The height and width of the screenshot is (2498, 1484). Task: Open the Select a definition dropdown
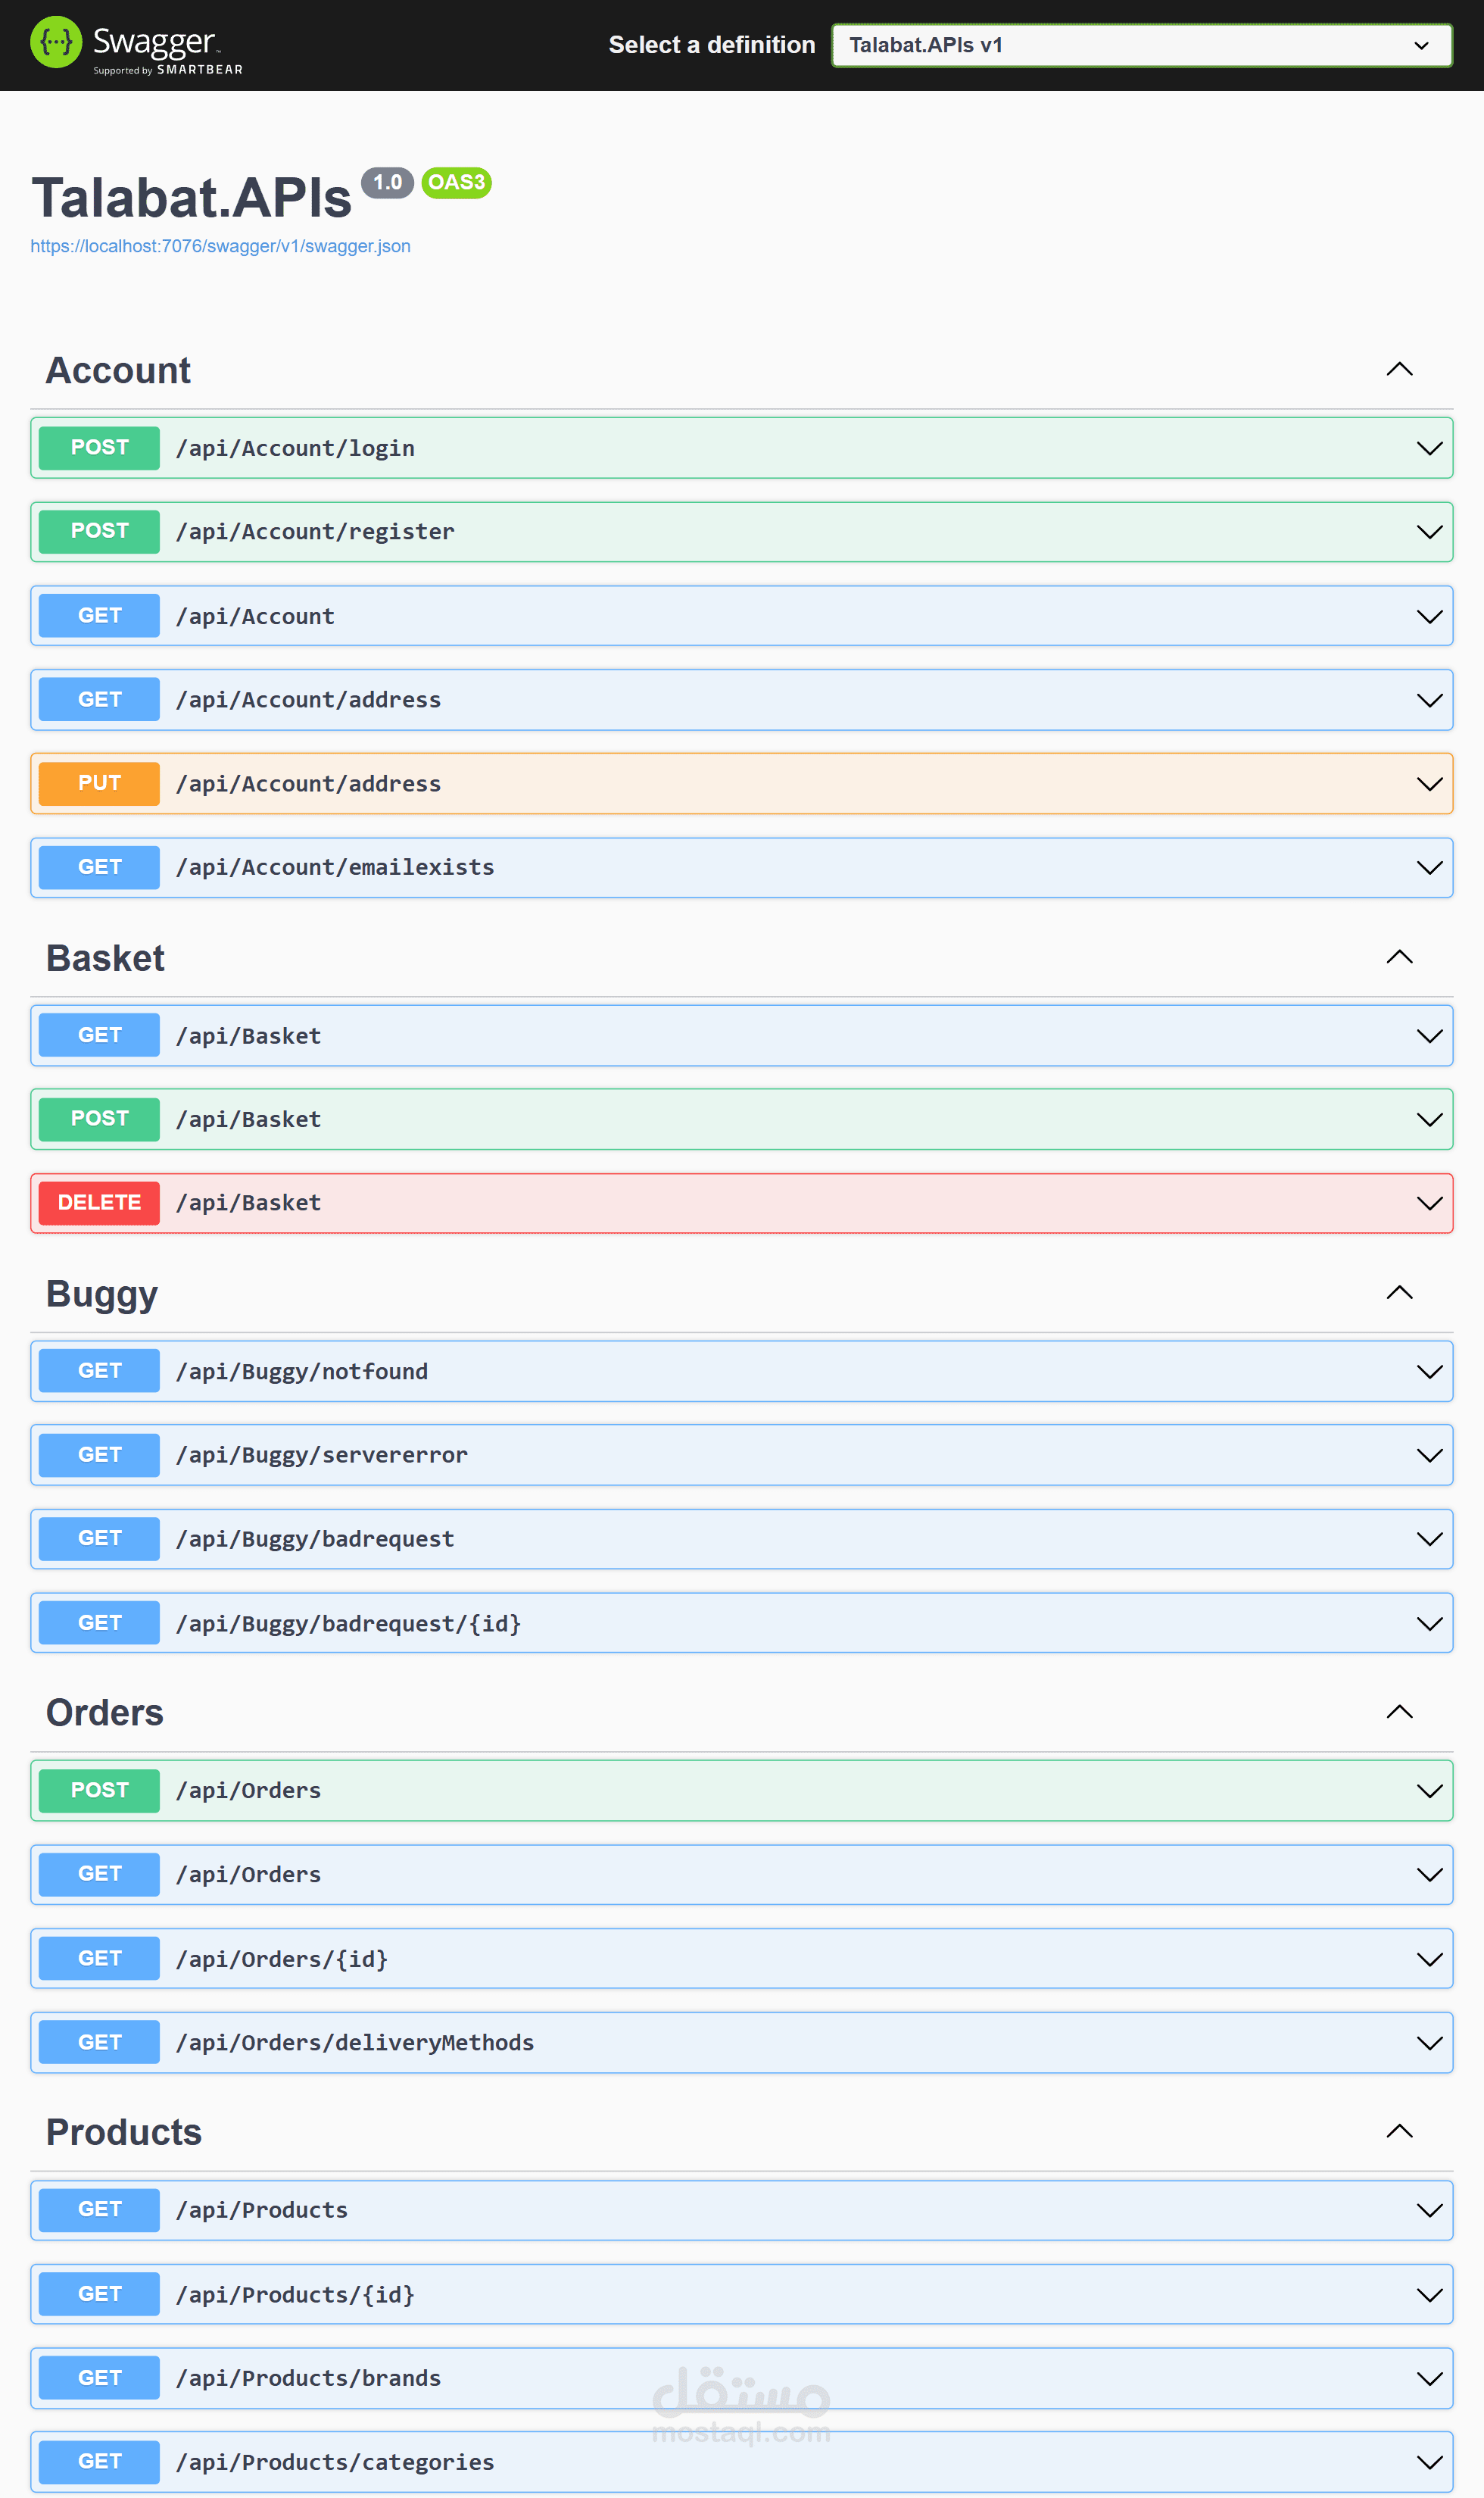1140,45
